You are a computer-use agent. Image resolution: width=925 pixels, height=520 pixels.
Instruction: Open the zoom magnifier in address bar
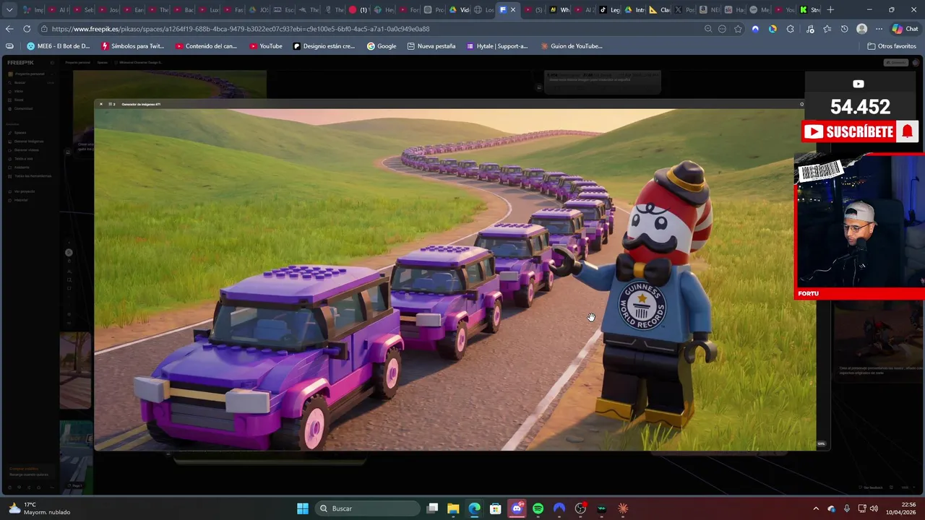pos(708,29)
